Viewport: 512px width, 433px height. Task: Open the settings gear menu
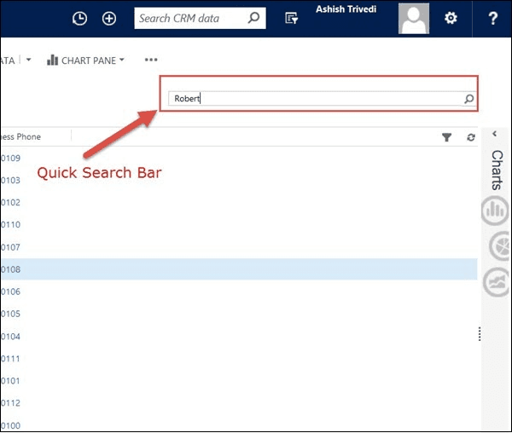pyautogui.click(x=451, y=18)
